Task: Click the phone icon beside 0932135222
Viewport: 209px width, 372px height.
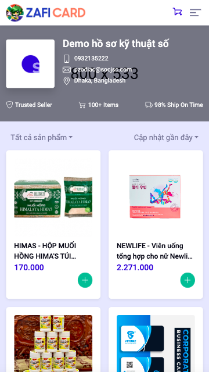Action: tap(67, 59)
